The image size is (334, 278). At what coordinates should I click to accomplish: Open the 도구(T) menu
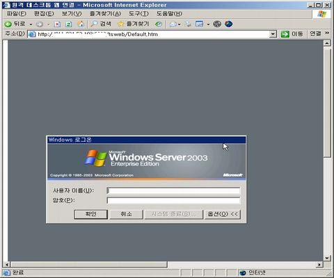tap(138, 14)
